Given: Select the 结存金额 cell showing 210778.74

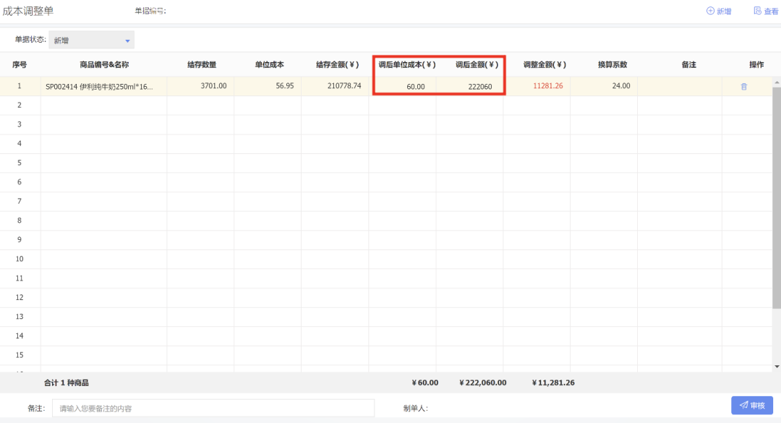Looking at the screenshot, I should point(335,86).
